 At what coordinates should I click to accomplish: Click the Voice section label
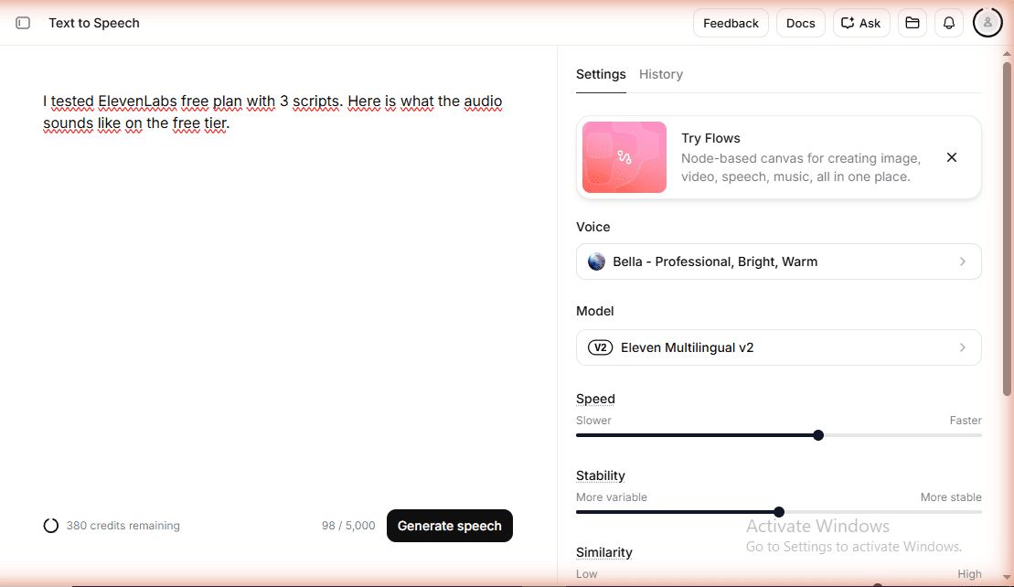[x=593, y=227]
